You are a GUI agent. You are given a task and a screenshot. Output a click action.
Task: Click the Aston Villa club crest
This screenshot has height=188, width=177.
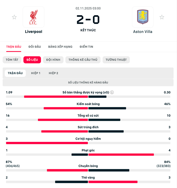pos(143,17)
